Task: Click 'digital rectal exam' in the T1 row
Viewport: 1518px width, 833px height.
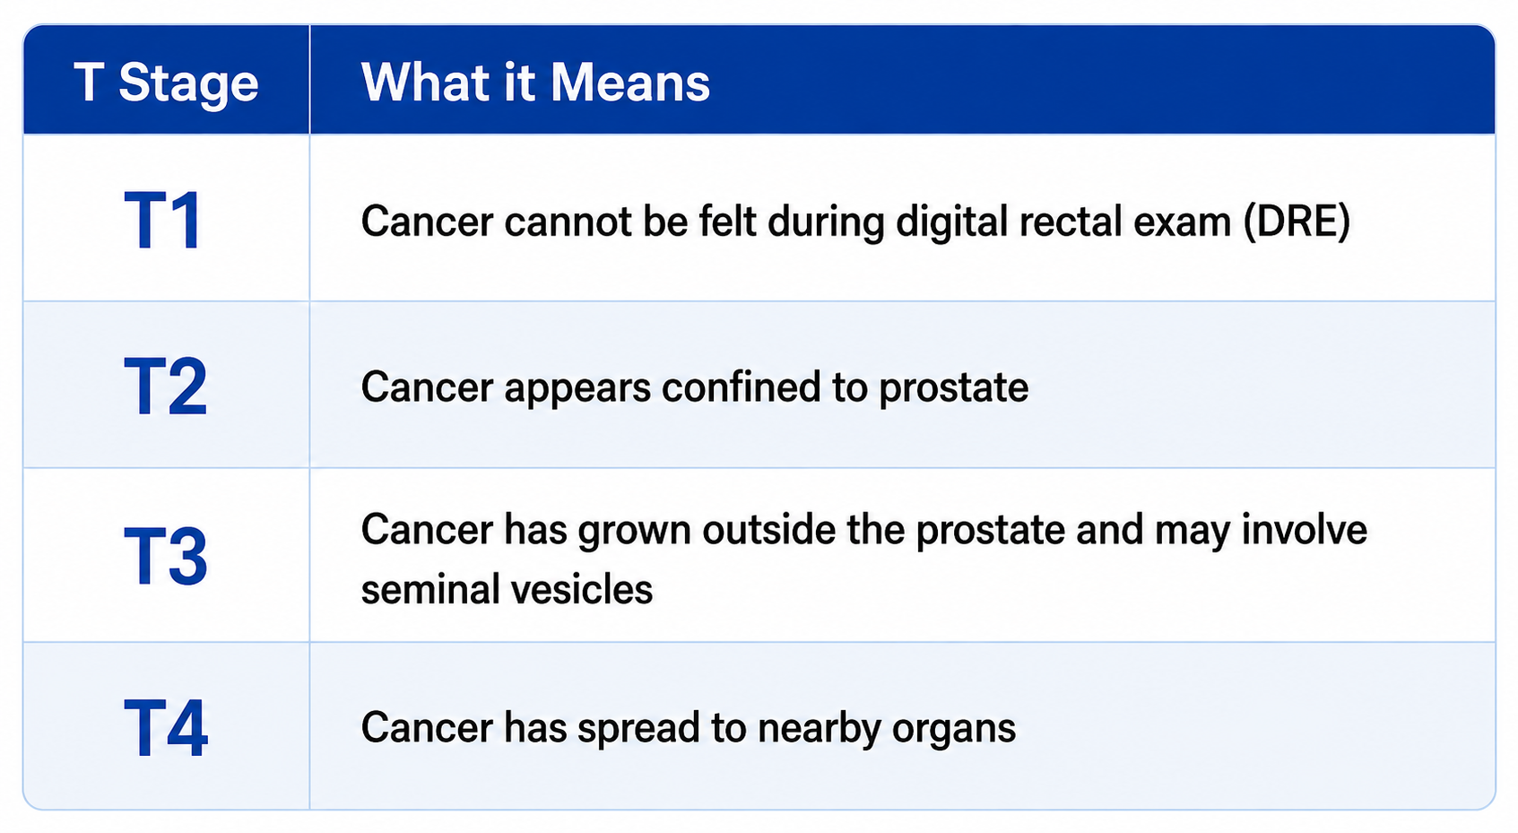Action: 1063,222
